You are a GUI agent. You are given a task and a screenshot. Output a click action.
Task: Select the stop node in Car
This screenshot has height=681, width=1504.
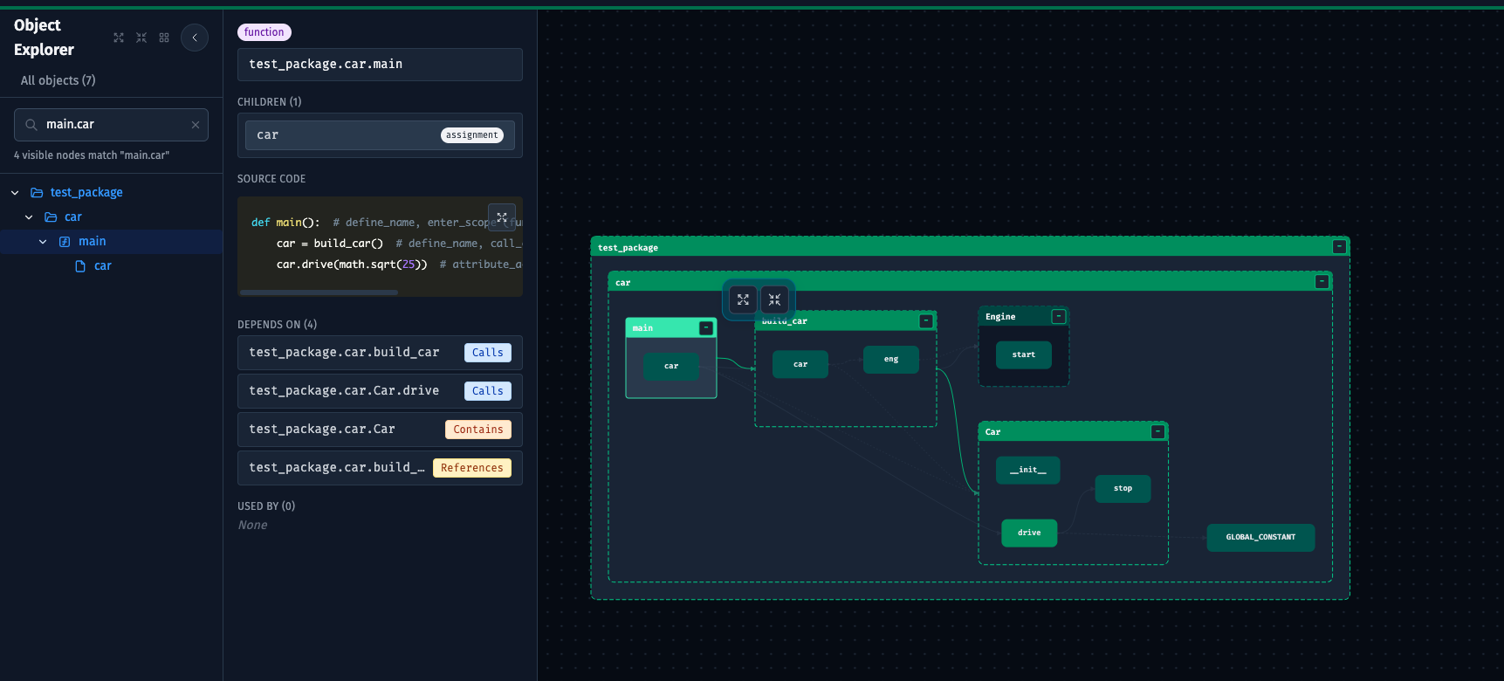click(x=1123, y=489)
